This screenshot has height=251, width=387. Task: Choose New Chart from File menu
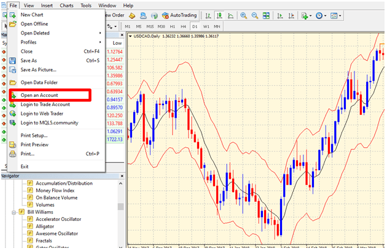click(57, 15)
